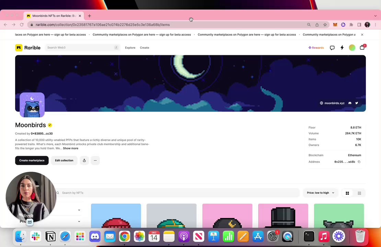
Task: Switch to small grid view
Action: click(359, 193)
